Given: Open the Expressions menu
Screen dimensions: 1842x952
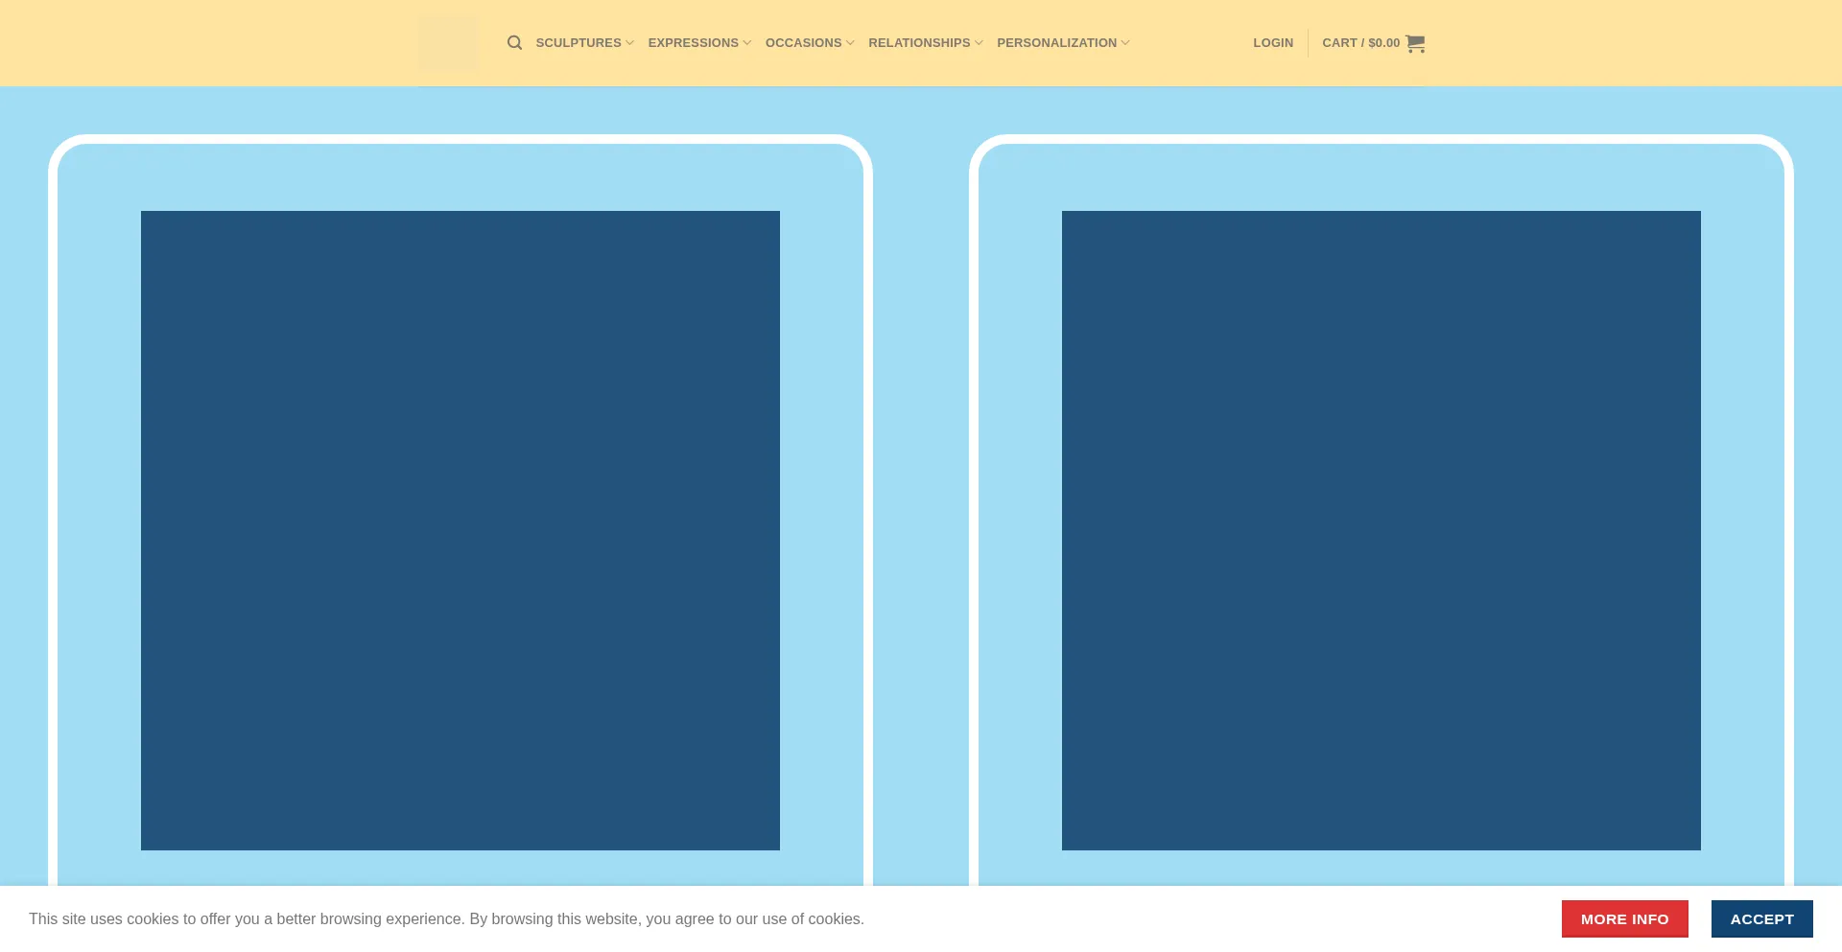Looking at the screenshot, I should coord(693,43).
